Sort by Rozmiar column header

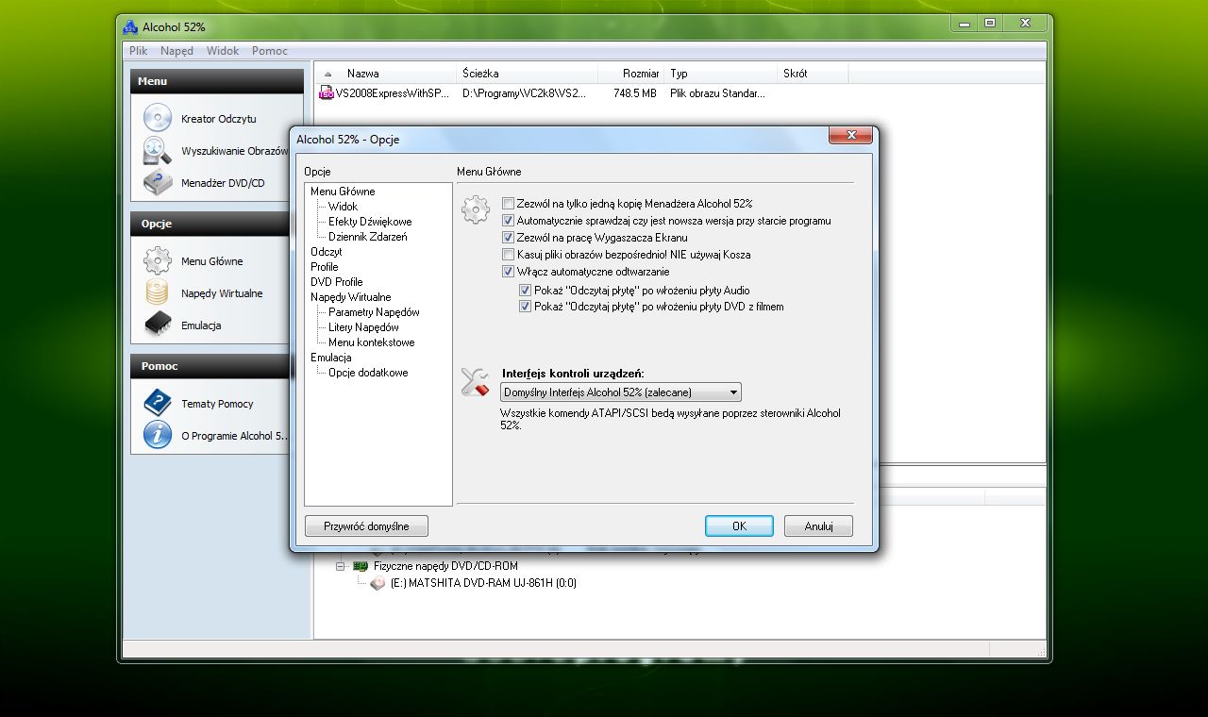coord(631,73)
